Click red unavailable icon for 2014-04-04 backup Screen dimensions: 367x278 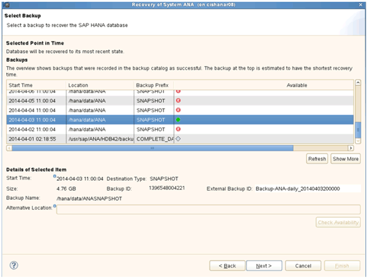[x=178, y=110]
